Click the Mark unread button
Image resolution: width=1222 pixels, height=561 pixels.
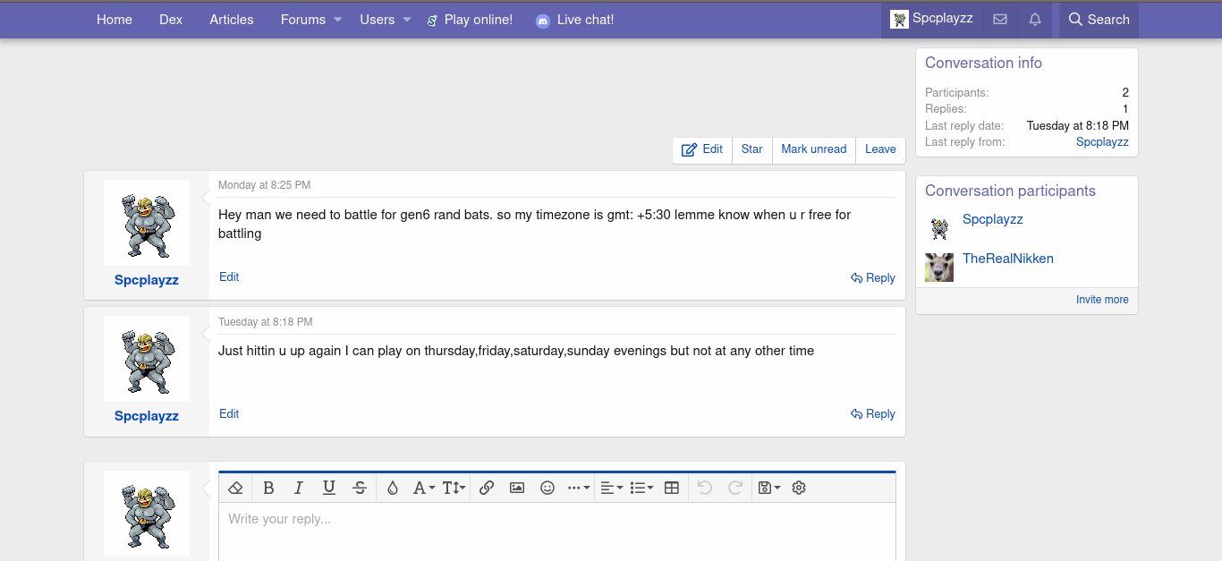coord(813,149)
